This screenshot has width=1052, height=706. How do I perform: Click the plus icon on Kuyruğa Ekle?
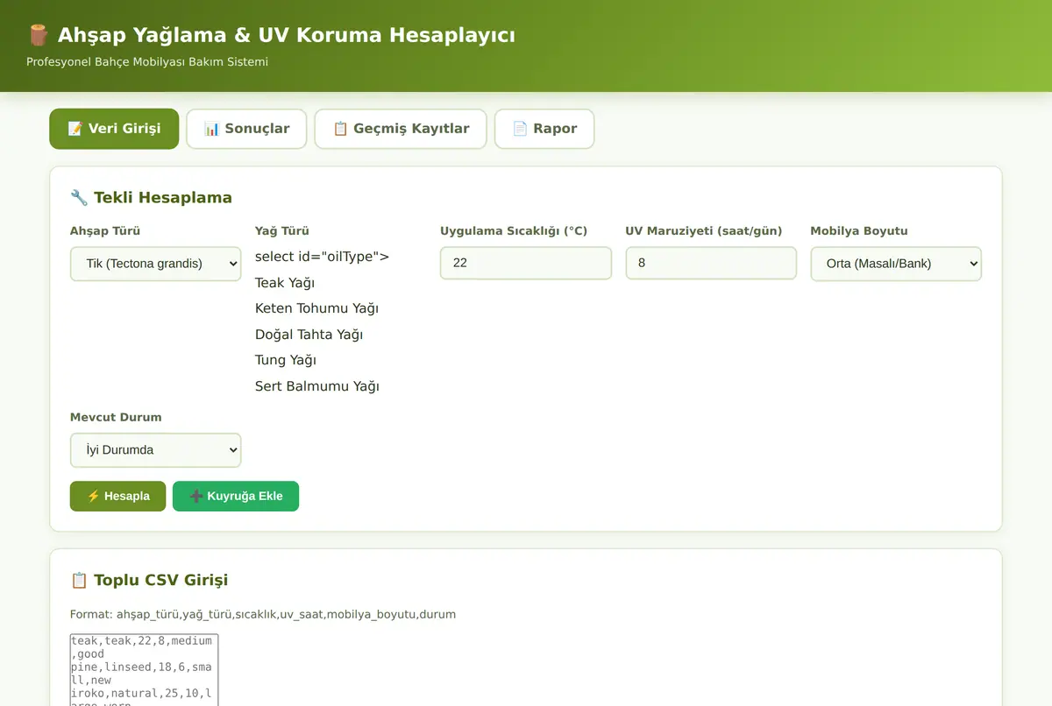coord(196,496)
